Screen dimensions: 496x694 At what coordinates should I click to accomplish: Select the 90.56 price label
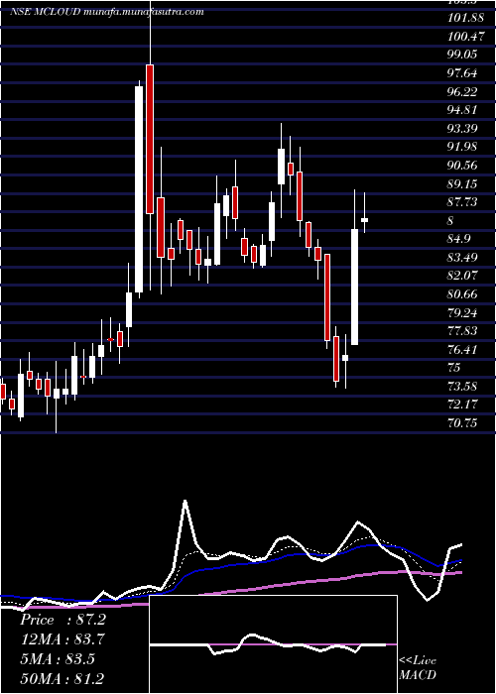click(x=462, y=166)
